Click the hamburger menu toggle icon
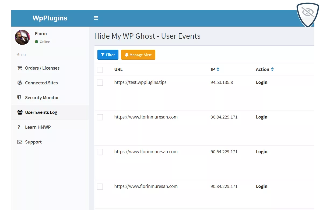The height and width of the screenshot is (215, 323). pos(96,18)
